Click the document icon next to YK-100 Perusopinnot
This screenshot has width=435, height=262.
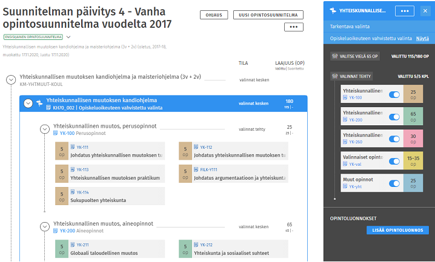coord(56,133)
